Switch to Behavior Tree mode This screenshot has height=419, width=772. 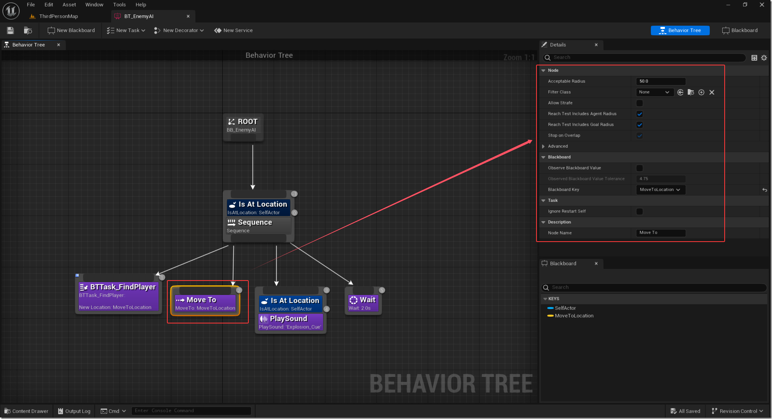coord(680,31)
